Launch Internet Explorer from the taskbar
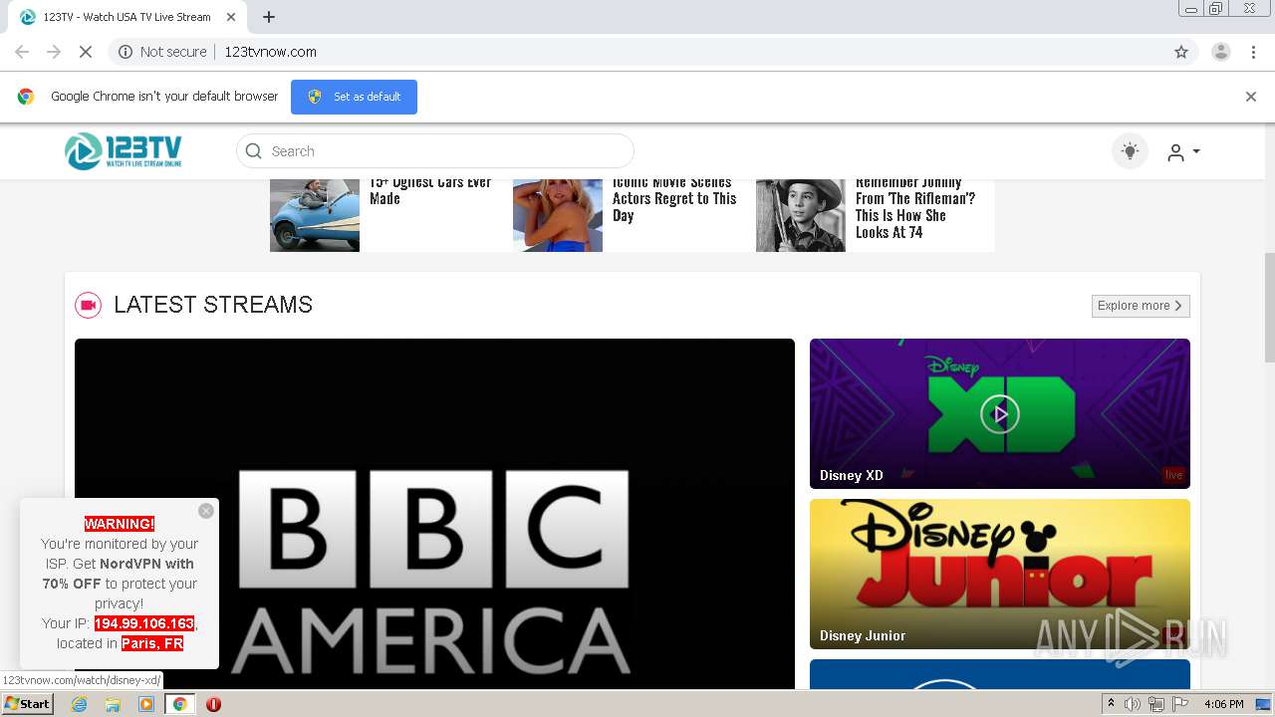This screenshot has width=1275, height=717. 80,704
